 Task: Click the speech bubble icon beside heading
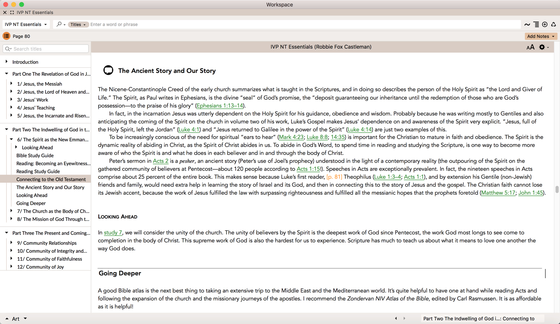click(108, 70)
